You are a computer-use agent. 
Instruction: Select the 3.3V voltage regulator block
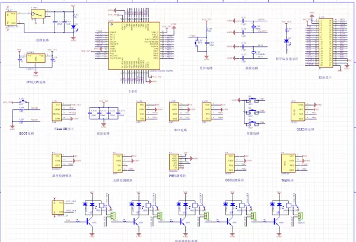pyautogui.click(x=34, y=58)
